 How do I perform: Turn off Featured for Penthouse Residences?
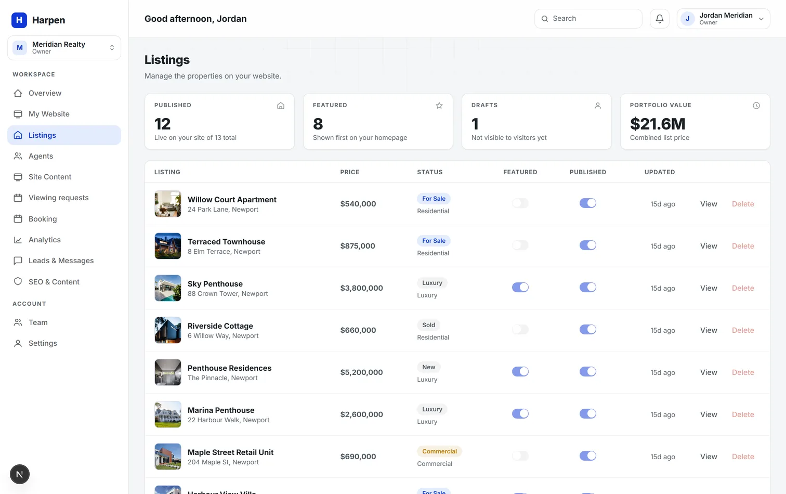[520, 372]
